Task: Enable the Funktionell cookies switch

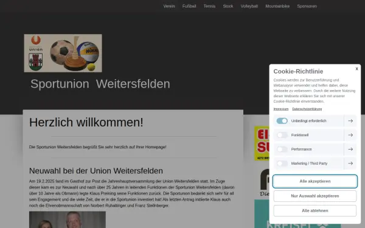Action: 282,135
